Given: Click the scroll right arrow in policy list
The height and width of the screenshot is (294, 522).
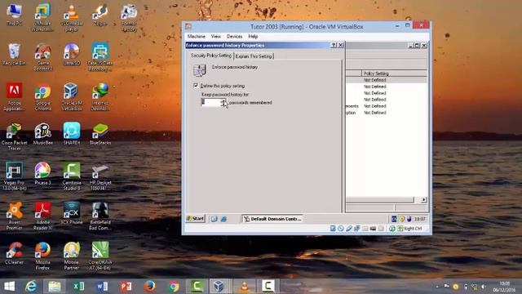Looking at the screenshot, I should click(x=423, y=199).
